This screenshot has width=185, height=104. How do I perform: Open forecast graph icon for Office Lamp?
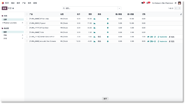tap(94, 19)
